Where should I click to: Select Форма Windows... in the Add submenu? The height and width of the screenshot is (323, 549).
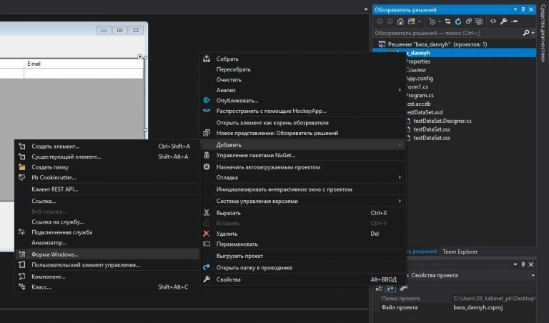[108, 254]
